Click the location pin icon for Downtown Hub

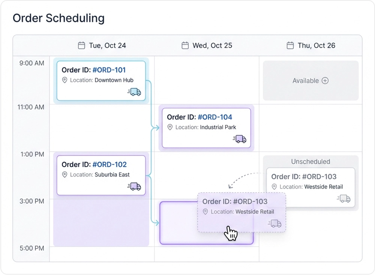click(64, 80)
